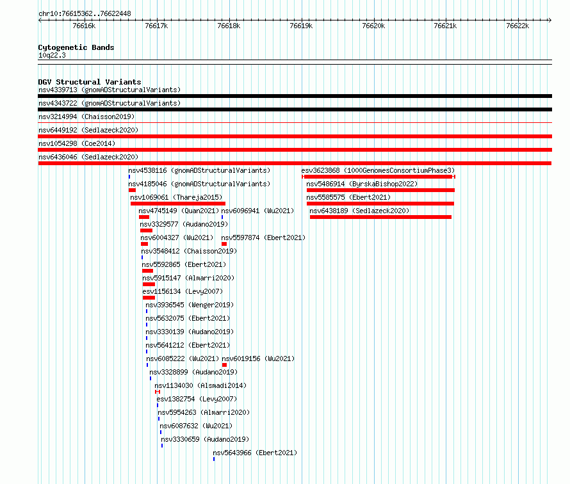Click the chr10:76615362..76622448 coordinate label
The height and width of the screenshot is (484, 570).
[85, 13]
